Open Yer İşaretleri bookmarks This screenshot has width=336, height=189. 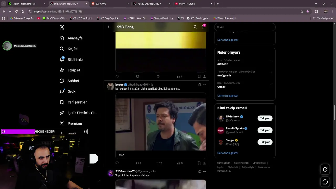(x=73, y=102)
